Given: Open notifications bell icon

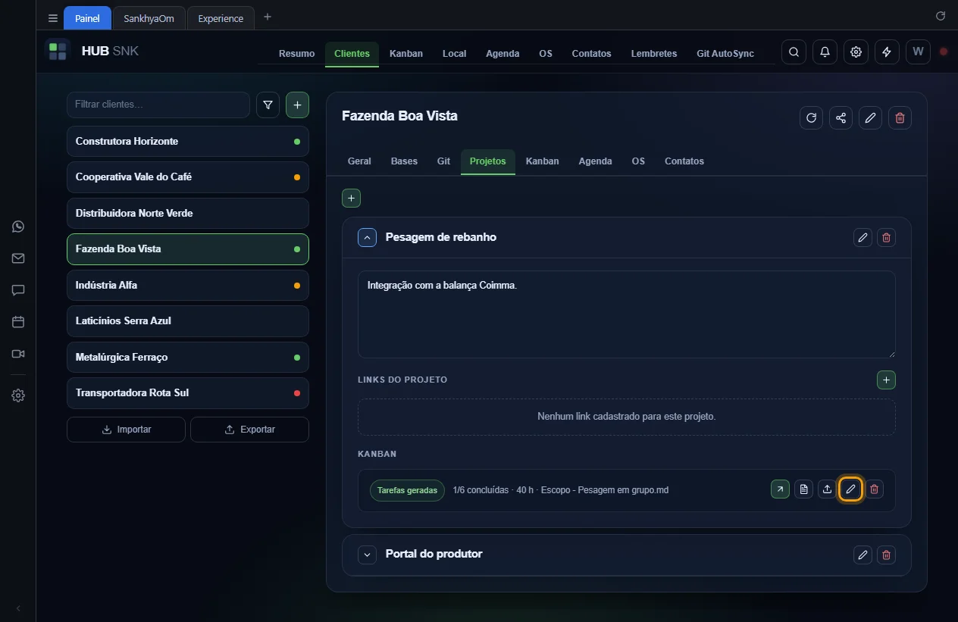Looking at the screenshot, I should 825,52.
